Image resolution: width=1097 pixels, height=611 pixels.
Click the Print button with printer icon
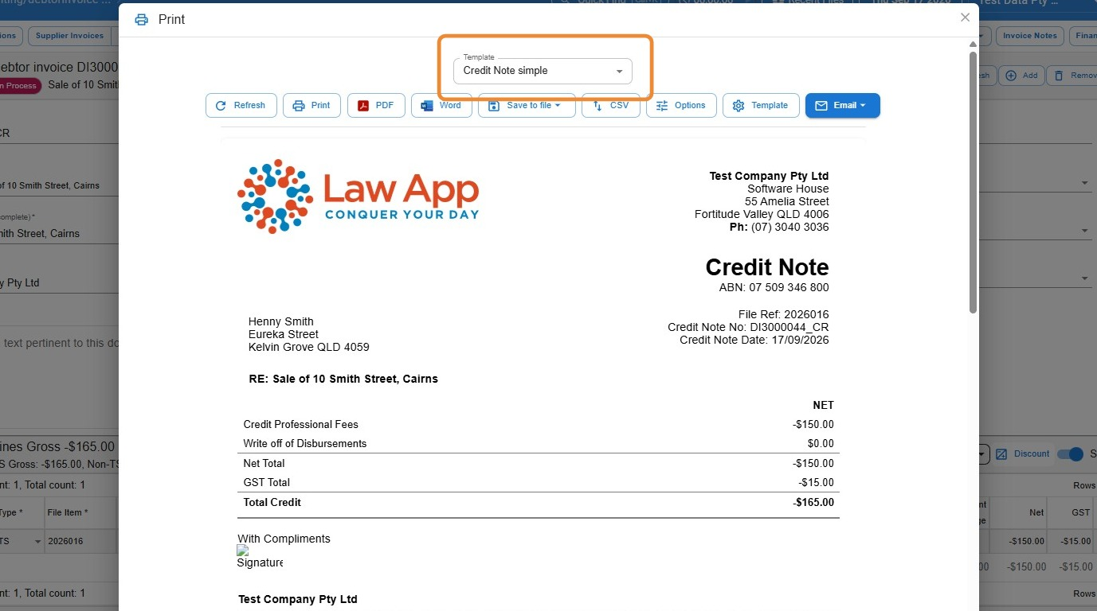[x=311, y=105]
